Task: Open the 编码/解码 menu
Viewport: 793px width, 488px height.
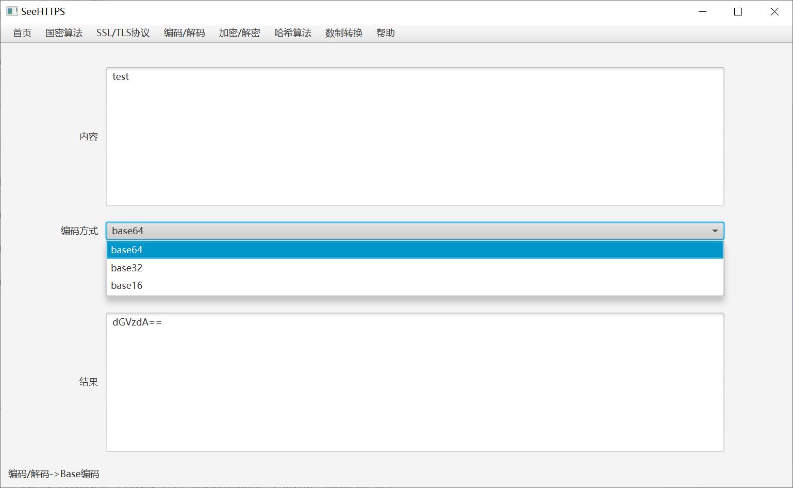Action: pyautogui.click(x=185, y=33)
